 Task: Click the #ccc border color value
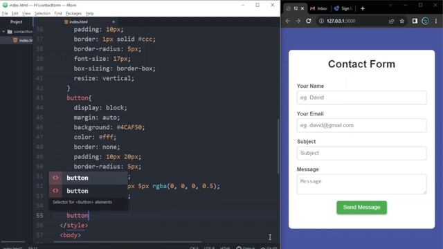(x=145, y=39)
